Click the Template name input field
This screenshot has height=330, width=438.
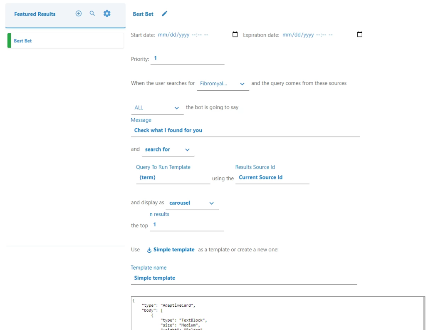click(x=244, y=278)
